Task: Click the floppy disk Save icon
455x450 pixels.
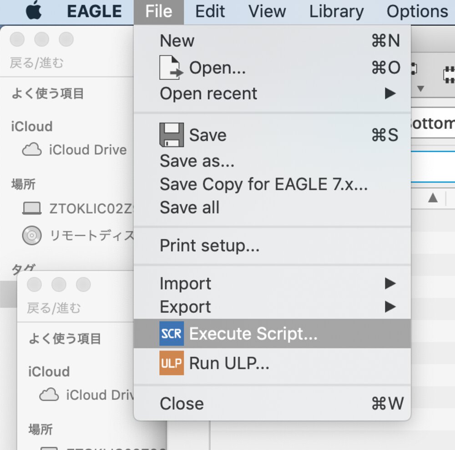Action: 172,135
